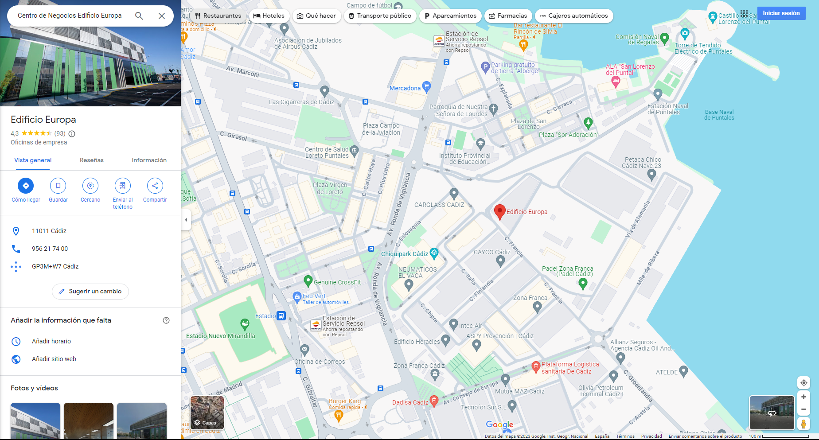This screenshot has width=819, height=440.
Task: Open the Capas layers thumbnail
Action: tap(207, 413)
